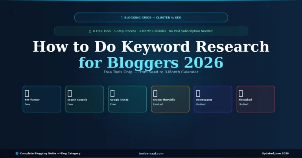The width and height of the screenshot is (302, 158).
Task: Click the Free label under Google Trends
Action: pyautogui.click(x=113, y=104)
